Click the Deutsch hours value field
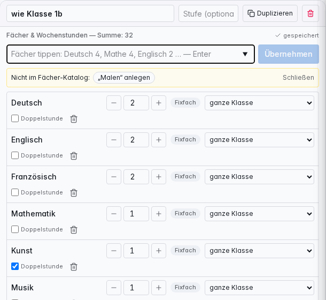326x300 pixels. (x=136, y=103)
